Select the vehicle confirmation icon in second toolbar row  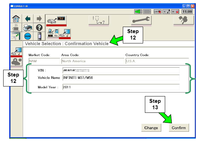click(65, 33)
